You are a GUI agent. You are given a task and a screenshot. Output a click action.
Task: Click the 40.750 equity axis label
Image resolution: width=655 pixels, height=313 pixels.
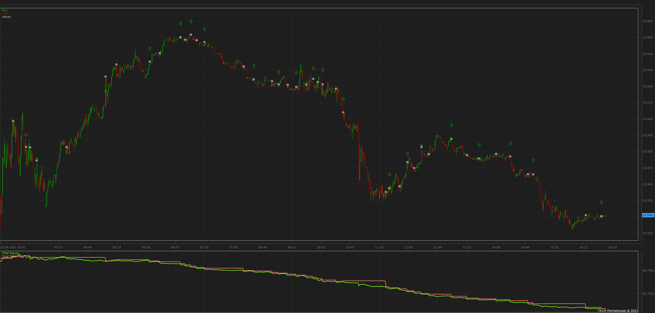(x=648, y=270)
